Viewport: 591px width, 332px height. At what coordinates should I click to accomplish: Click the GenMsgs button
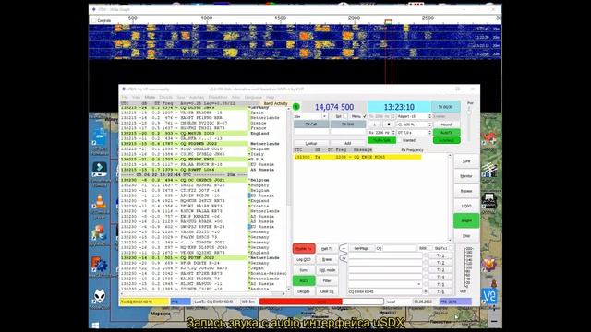(x=361, y=248)
